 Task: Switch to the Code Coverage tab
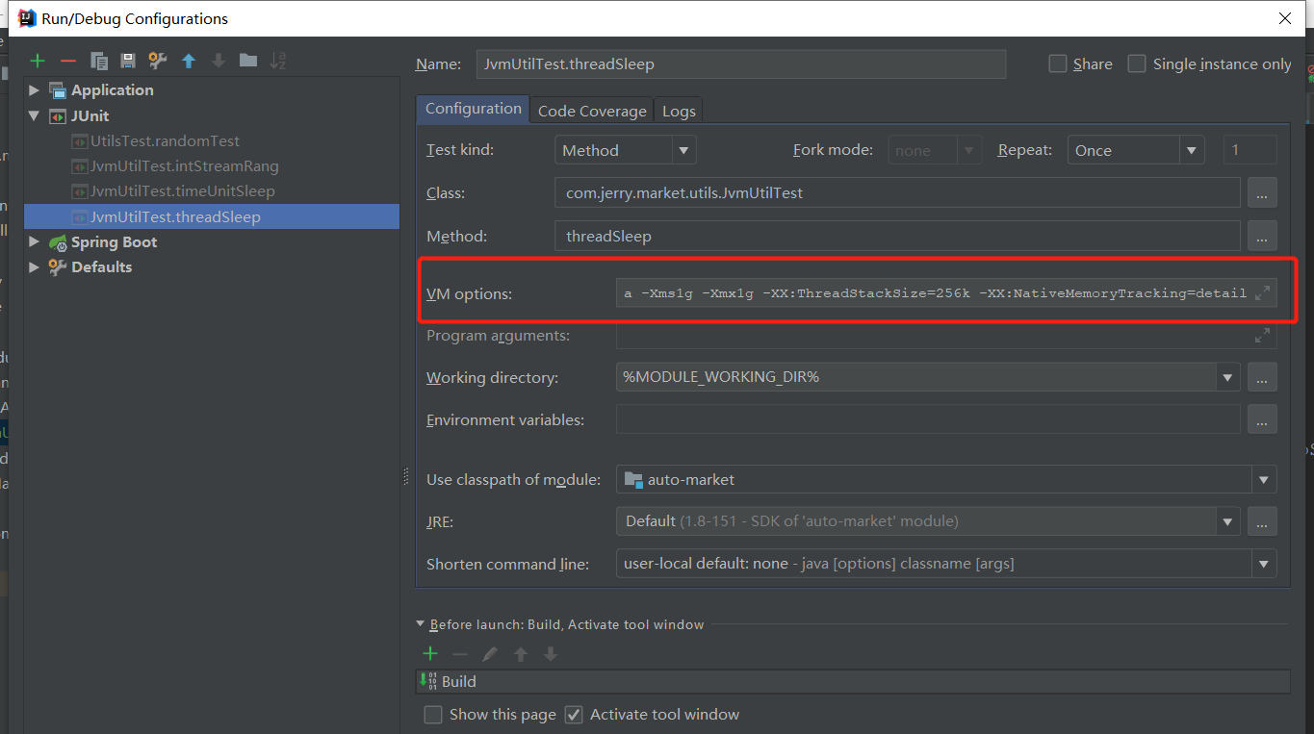[592, 111]
